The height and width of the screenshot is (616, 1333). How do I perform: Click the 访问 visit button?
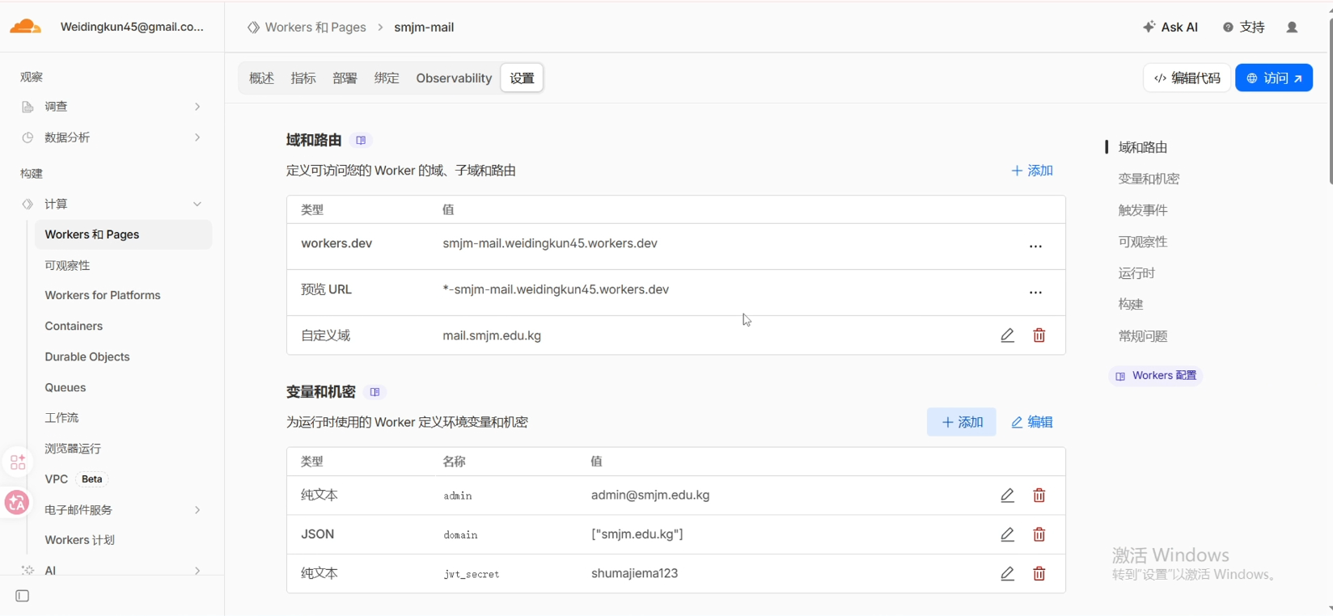tap(1274, 78)
